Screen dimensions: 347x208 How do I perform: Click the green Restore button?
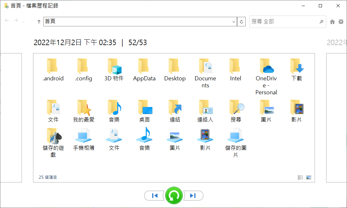point(174,196)
